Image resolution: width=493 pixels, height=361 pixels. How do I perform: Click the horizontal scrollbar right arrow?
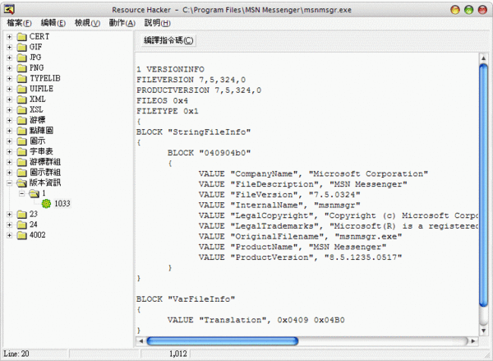[473, 341]
